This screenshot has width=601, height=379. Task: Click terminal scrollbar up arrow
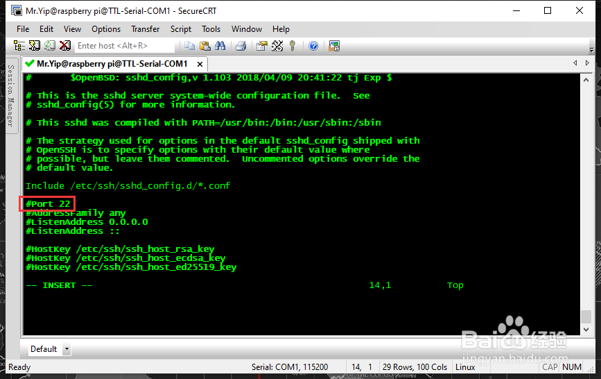pos(586,80)
